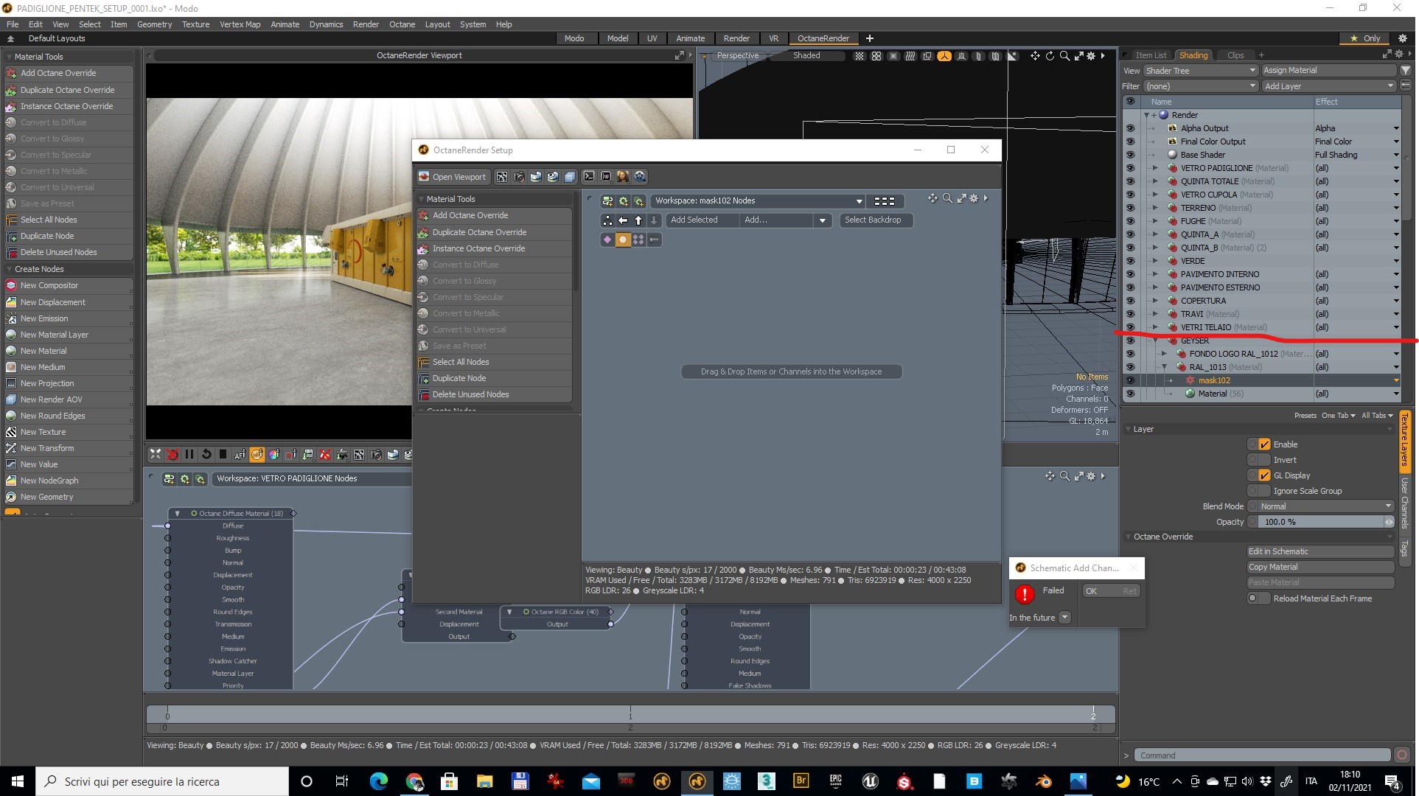Toggle the GL Display checkbox
Image resolution: width=1419 pixels, height=796 pixels.
(1264, 475)
